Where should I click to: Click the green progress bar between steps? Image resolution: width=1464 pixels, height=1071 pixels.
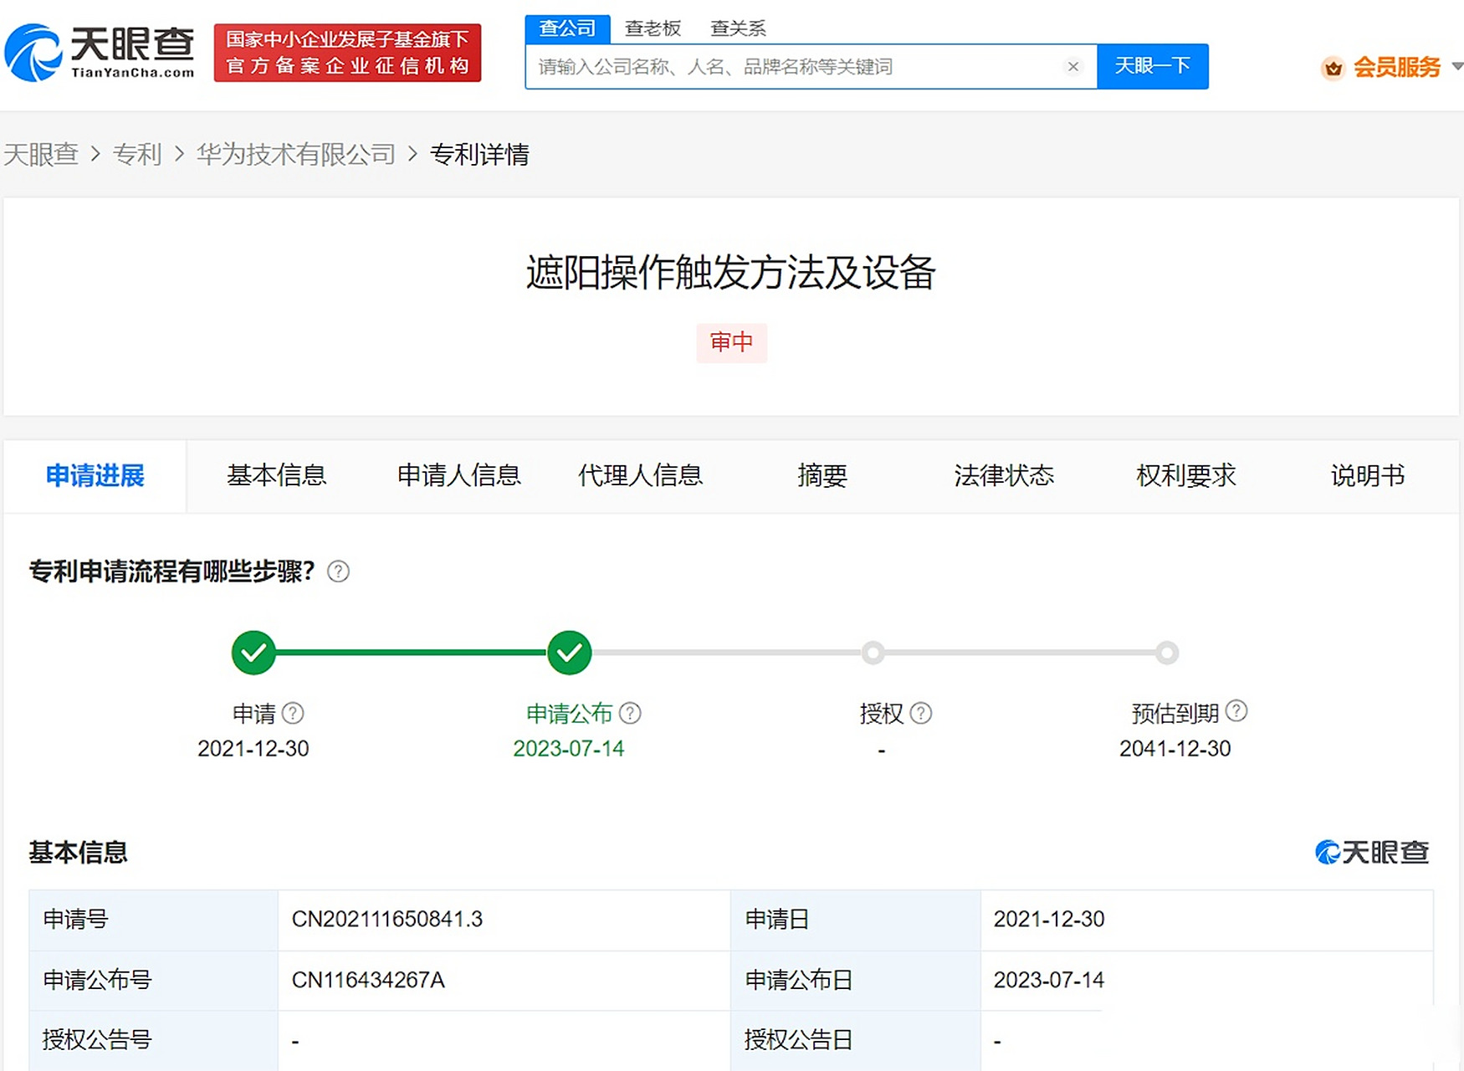410,653
